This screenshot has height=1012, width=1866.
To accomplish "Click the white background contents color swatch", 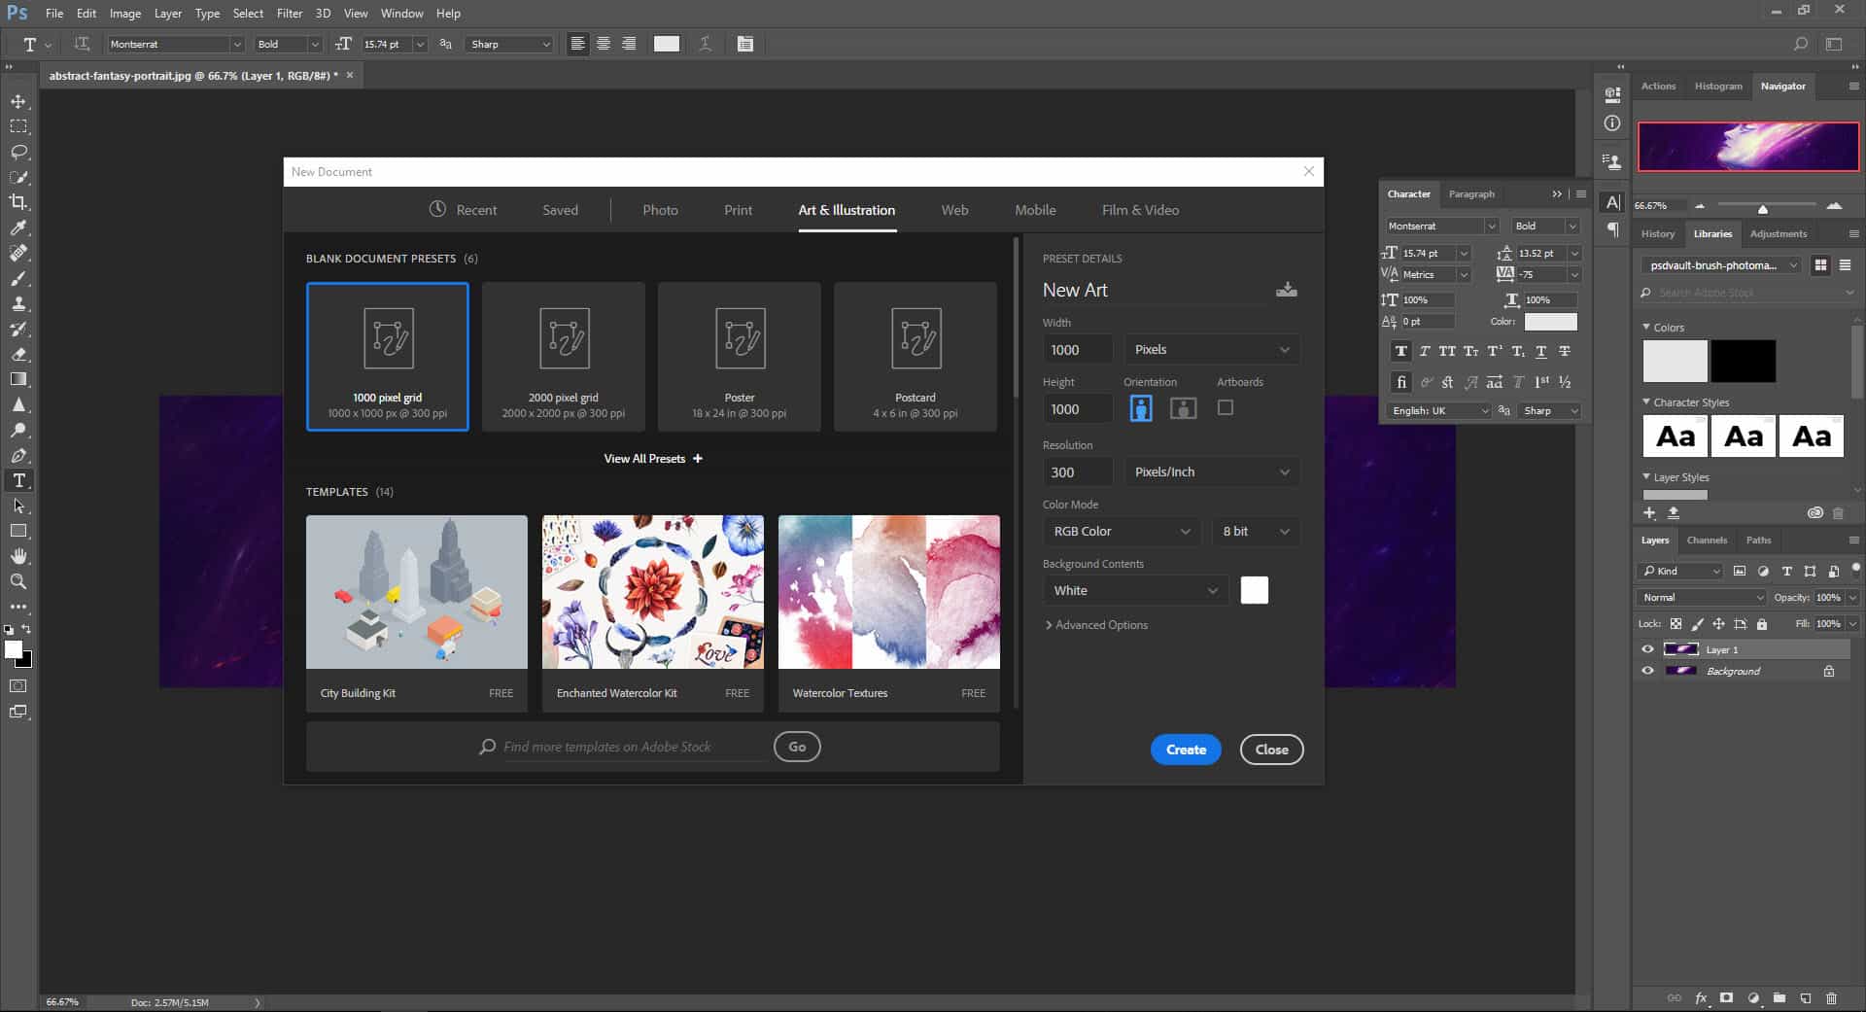I will pyautogui.click(x=1254, y=590).
